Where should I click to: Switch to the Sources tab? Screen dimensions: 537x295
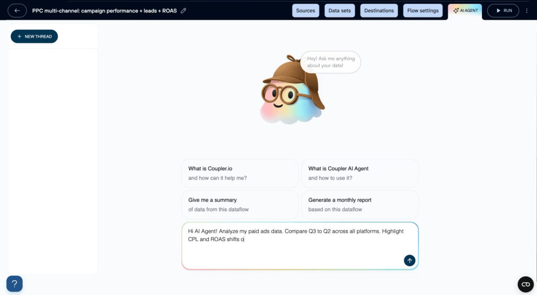(x=305, y=10)
